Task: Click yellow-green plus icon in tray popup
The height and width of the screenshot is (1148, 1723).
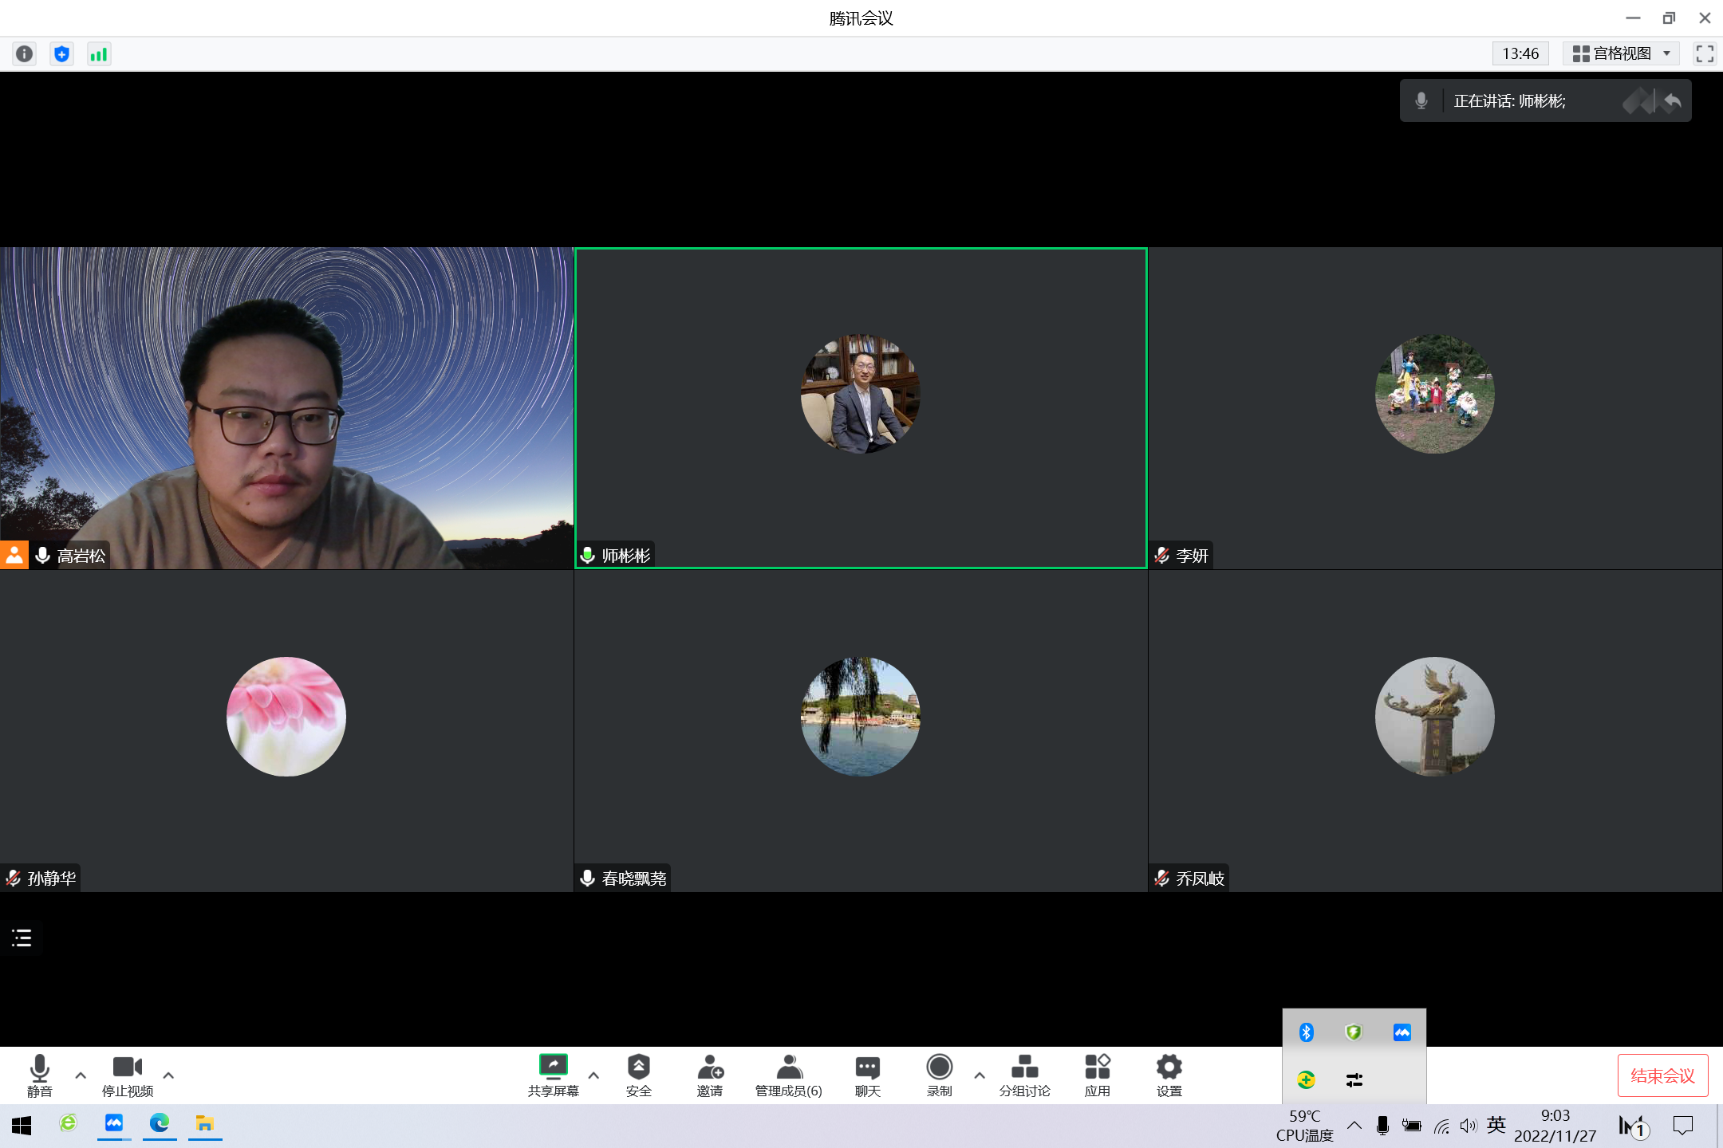Action: click(1306, 1079)
